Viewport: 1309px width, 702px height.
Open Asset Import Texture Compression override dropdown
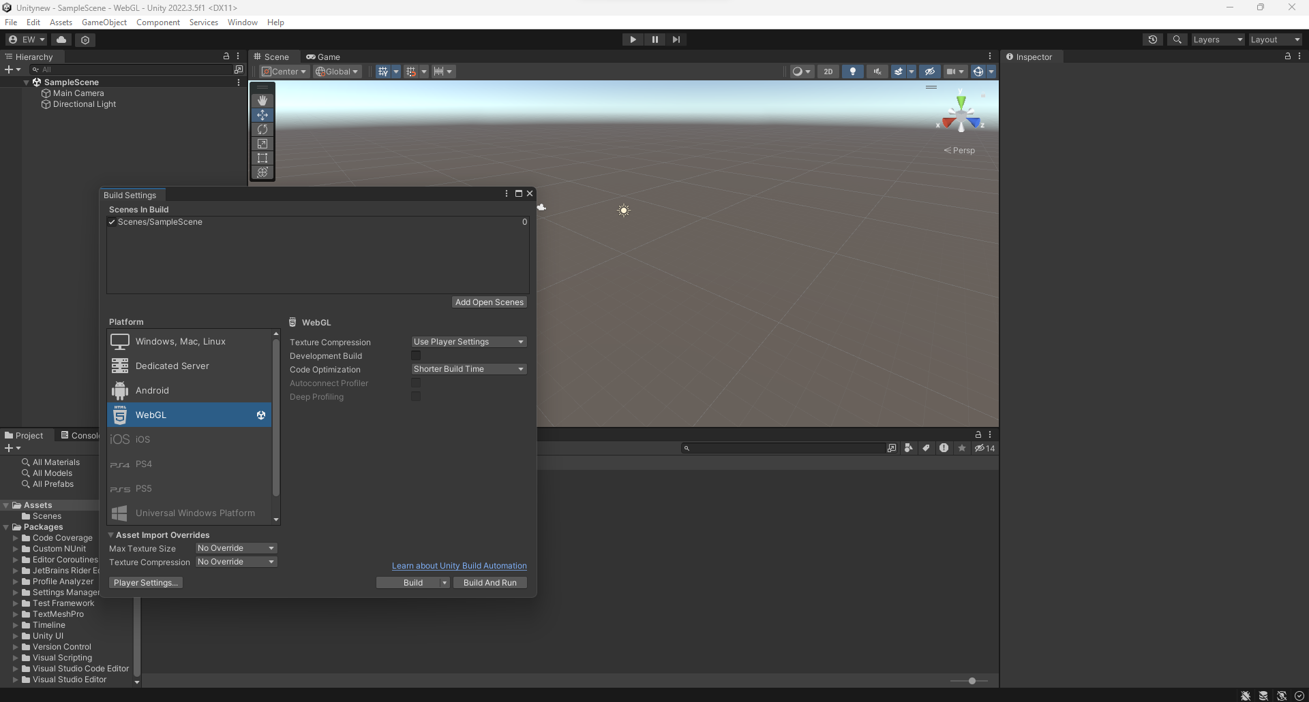236,562
